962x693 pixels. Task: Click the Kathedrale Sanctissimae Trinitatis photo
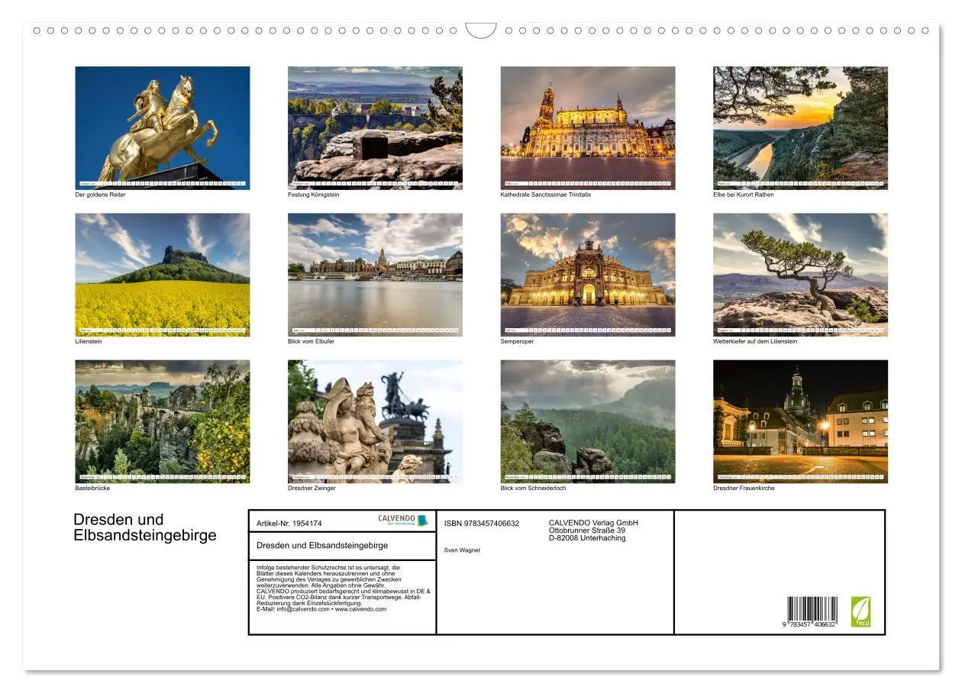point(589,126)
